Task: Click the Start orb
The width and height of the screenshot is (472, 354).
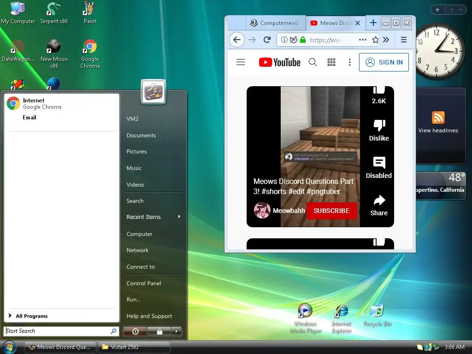Action: 10,347
